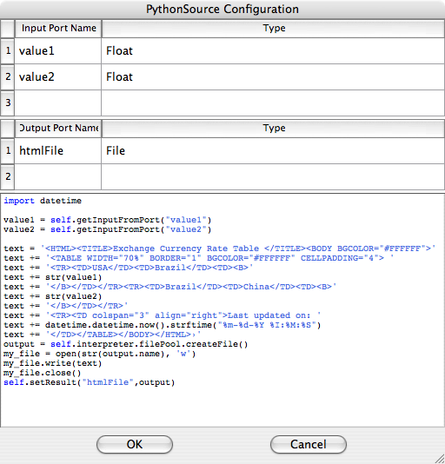Click the 'my_file = open' code line

99,354
